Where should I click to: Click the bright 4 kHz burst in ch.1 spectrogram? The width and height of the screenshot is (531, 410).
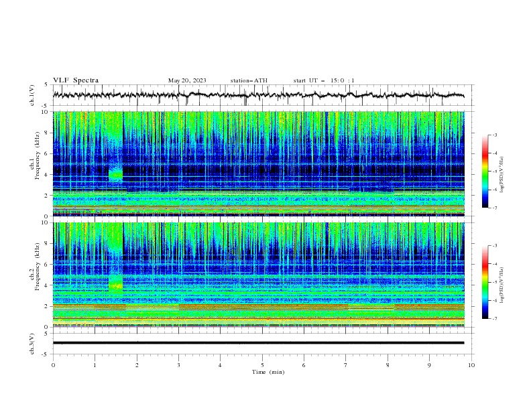click(115, 174)
